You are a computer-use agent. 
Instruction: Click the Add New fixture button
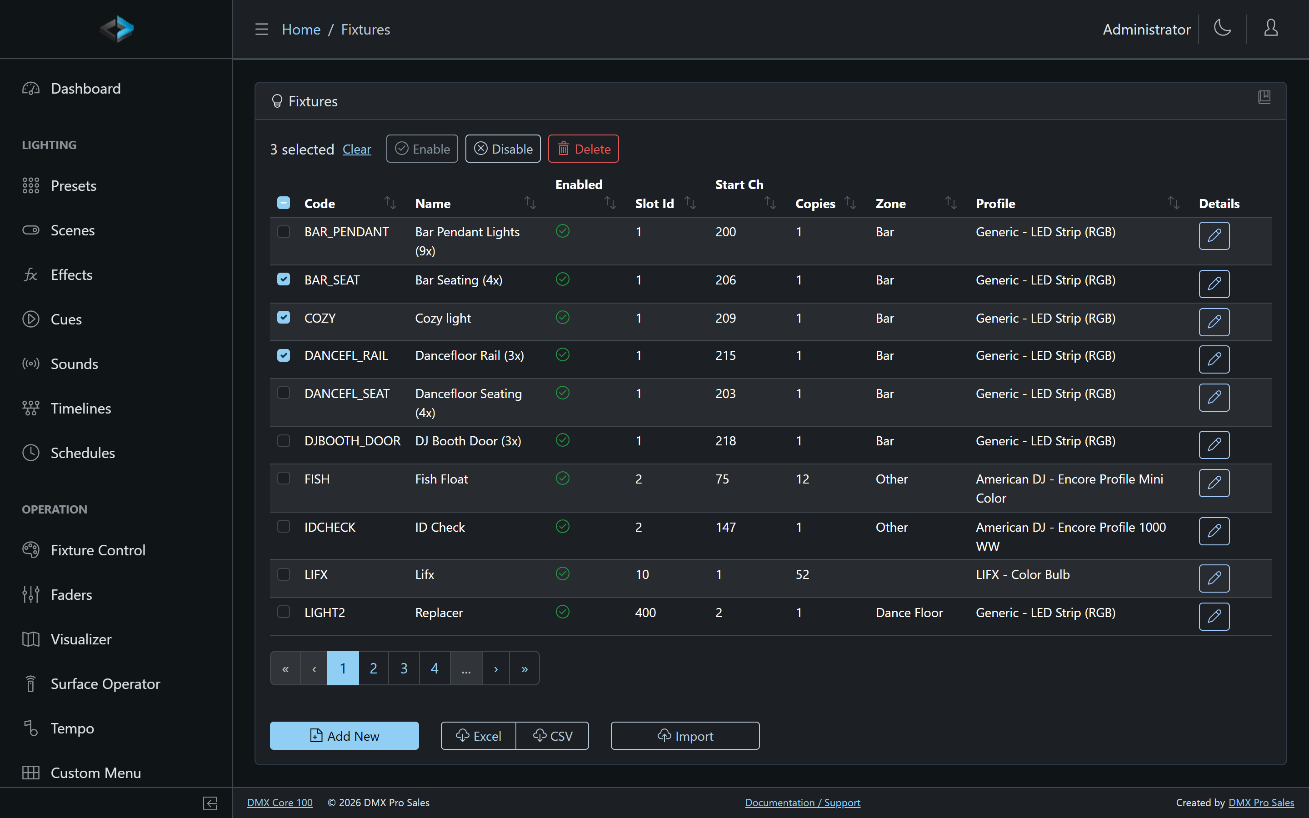[x=344, y=736]
